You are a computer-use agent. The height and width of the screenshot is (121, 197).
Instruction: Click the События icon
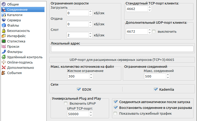click(x=4, y=73)
